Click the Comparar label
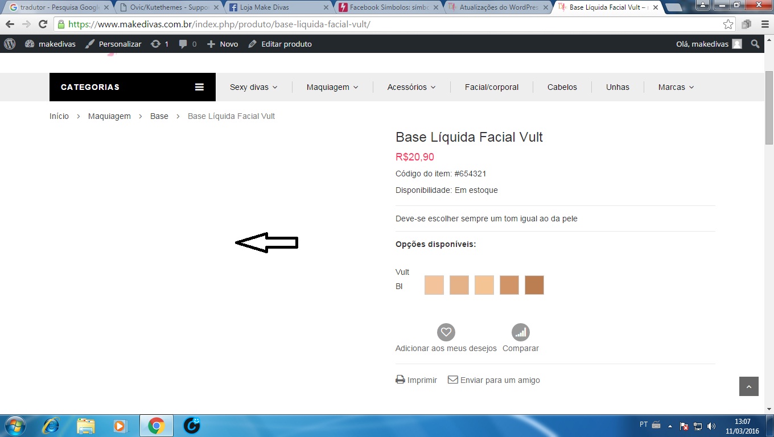The image size is (774, 437). [521, 348]
